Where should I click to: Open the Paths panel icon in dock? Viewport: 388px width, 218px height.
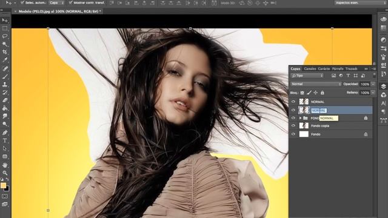pos(383,121)
